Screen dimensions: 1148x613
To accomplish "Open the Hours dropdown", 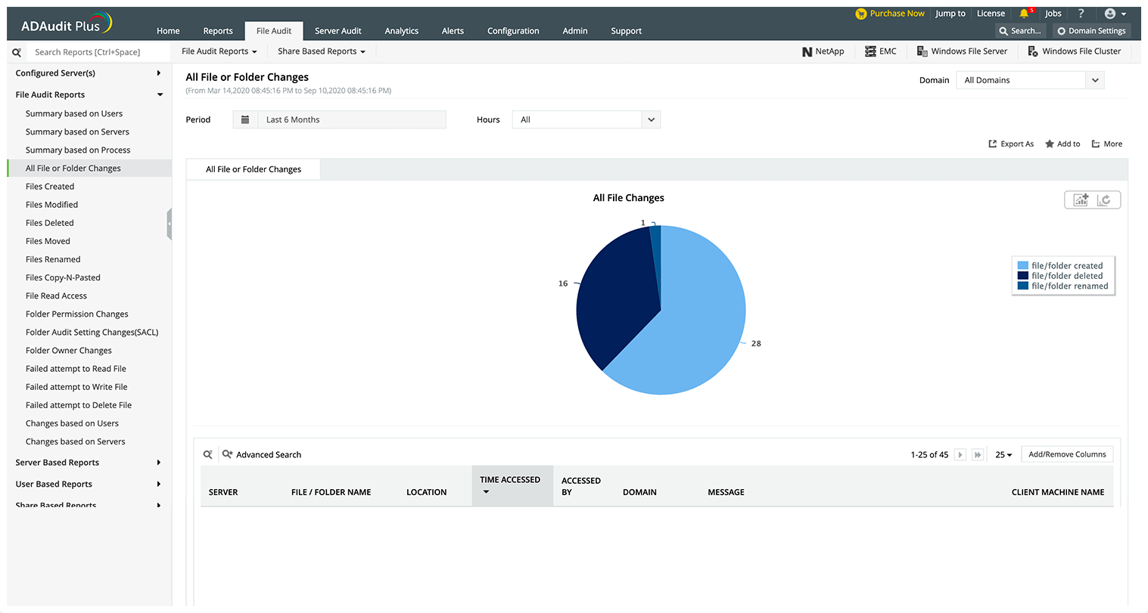I will [586, 119].
